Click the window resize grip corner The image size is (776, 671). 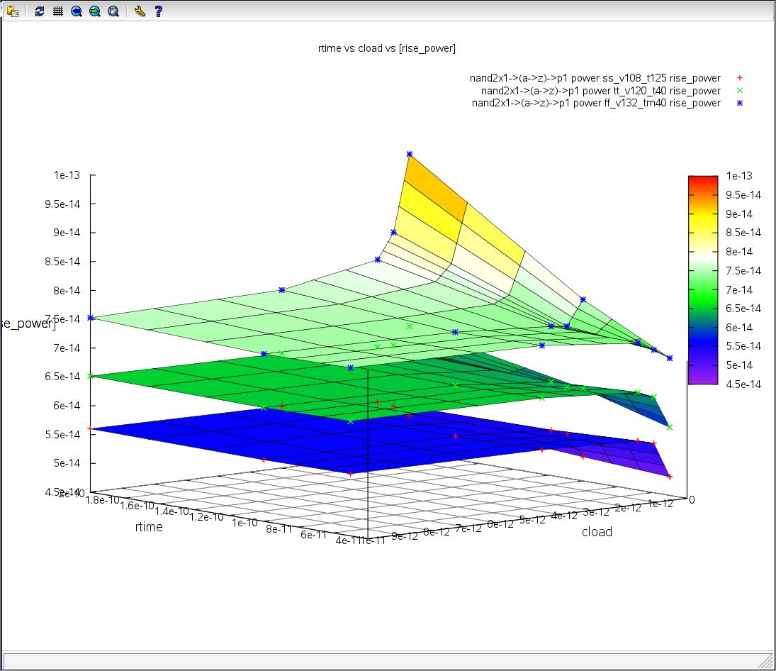[x=767, y=662]
